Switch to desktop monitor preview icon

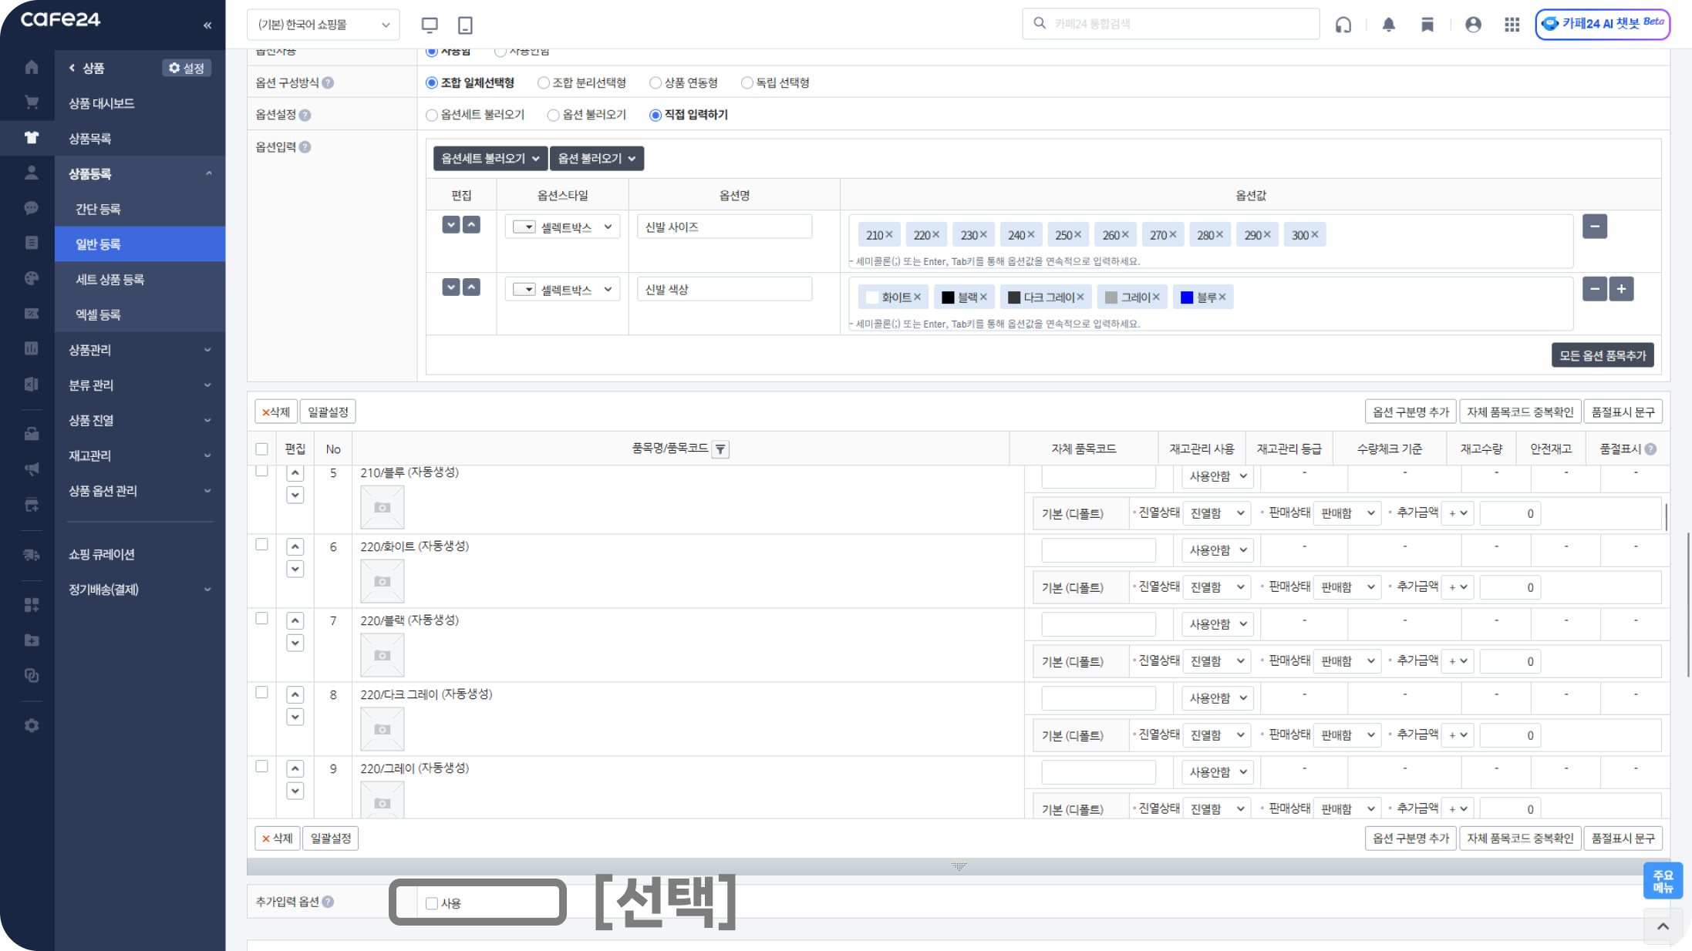pyautogui.click(x=430, y=25)
